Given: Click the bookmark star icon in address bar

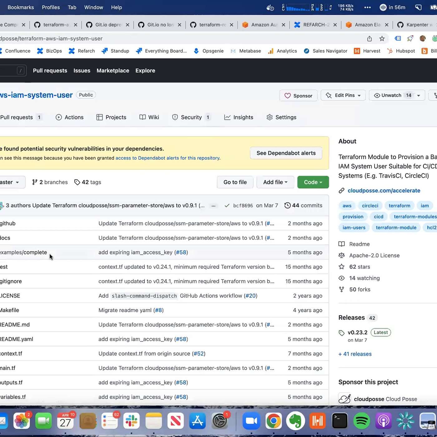Looking at the screenshot, I should (x=382, y=38).
